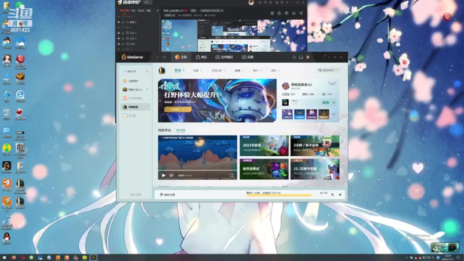Open the headset icon in streaming app title bar
This screenshot has width=464, height=261.
click(x=259, y=2)
